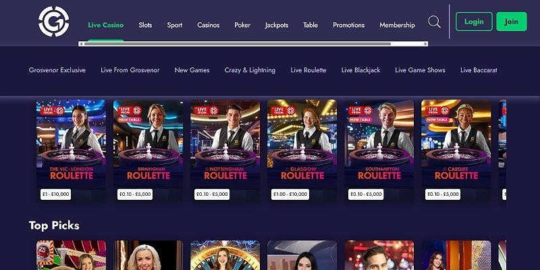
Task: Click left arrow of horizontal scrollbar
Action: [x=81, y=44]
